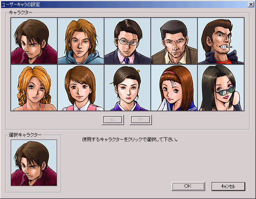Viewport: 256px width, 199px height.
Task: Select the black-haired man in brown jacket
Action: (174, 41)
